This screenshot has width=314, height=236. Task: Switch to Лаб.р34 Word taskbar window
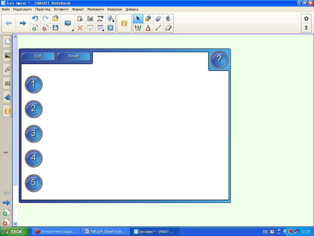click(x=106, y=232)
